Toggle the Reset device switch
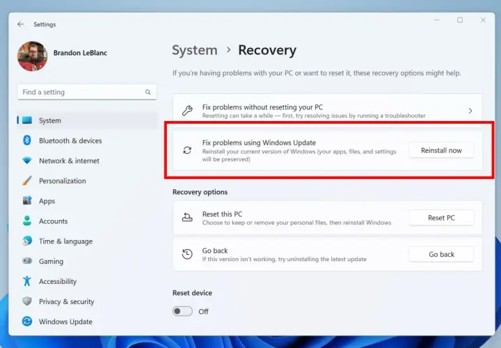The width and height of the screenshot is (501, 348). click(182, 311)
